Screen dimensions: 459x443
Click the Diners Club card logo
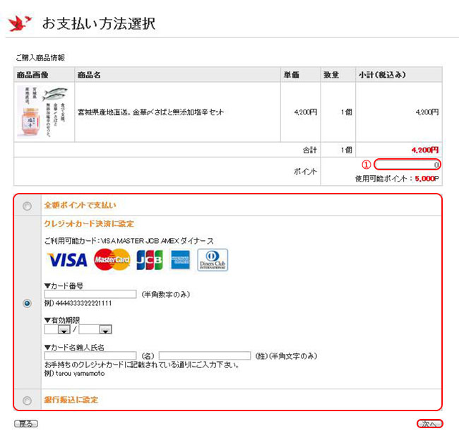tap(213, 260)
